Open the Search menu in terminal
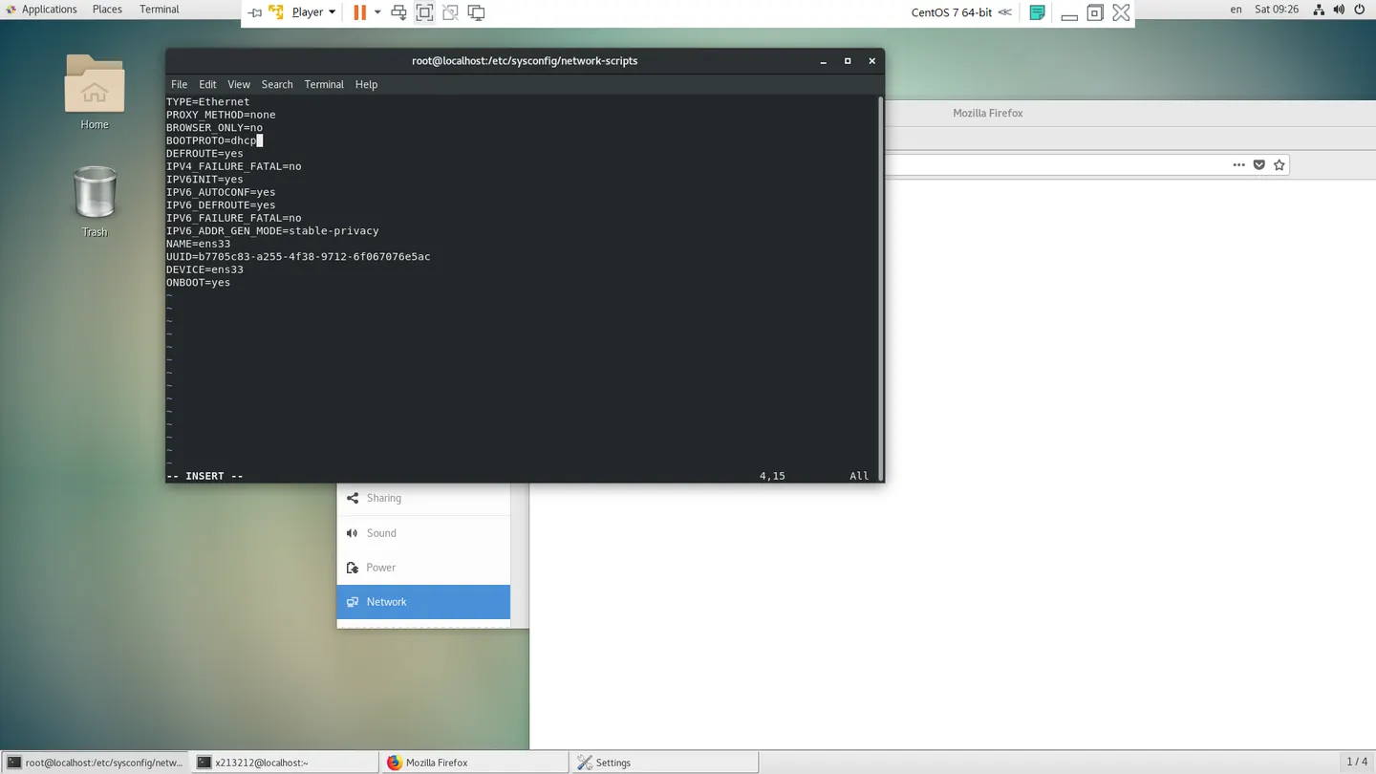Image resolution: width=1376 pixels, height=774 pixels. click(277, 84)
